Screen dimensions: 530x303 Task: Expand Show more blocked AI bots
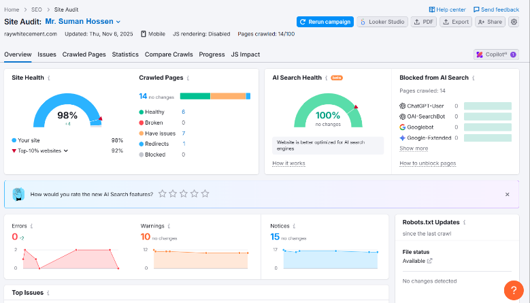click(x=414, y=148)
